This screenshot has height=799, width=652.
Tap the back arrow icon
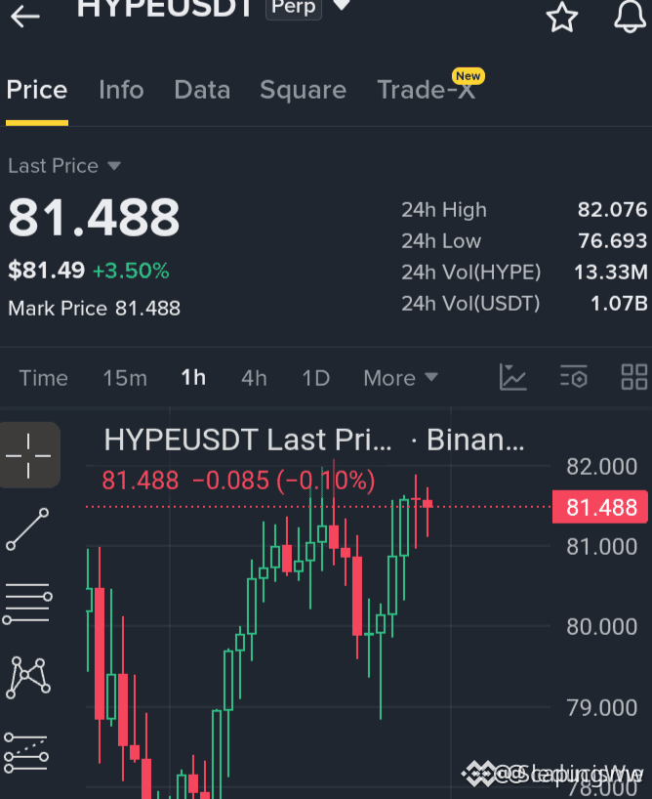[25, 17]
